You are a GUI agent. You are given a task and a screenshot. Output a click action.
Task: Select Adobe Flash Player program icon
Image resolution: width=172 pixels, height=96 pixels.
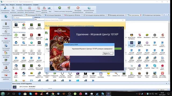(39, 36)
